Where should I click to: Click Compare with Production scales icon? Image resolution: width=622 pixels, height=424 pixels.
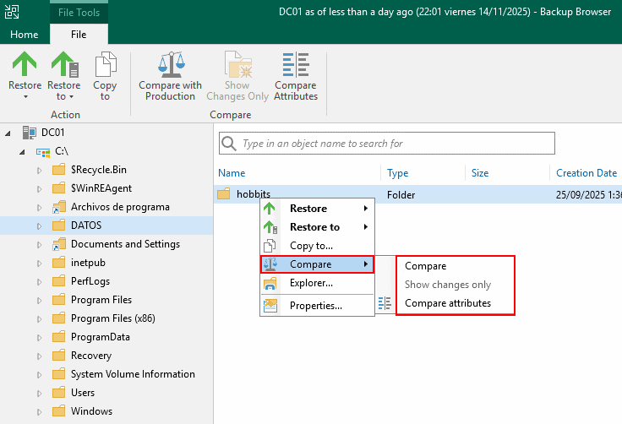click(x=170, y=64)
